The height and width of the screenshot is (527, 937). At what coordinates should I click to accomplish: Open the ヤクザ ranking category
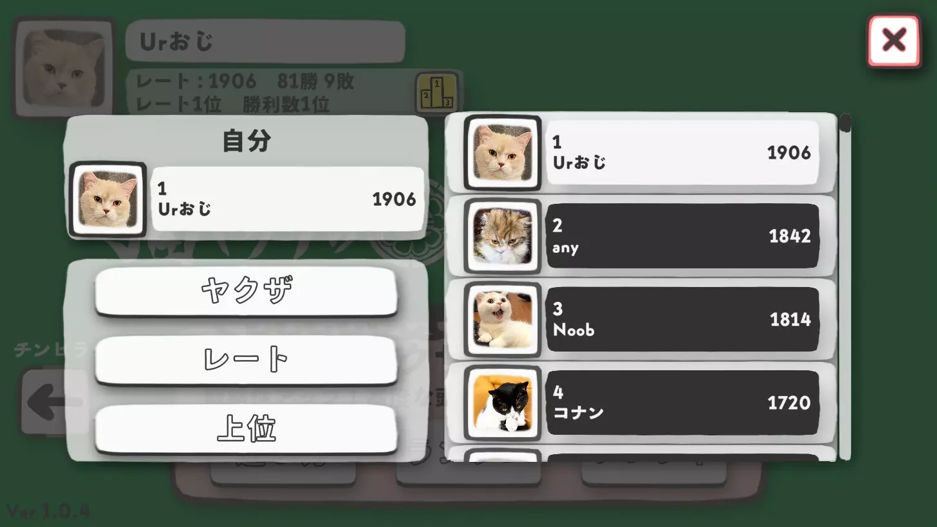246,292
